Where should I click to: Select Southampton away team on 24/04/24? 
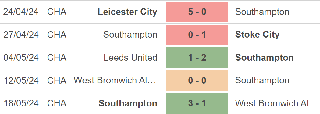click(262, 12)
